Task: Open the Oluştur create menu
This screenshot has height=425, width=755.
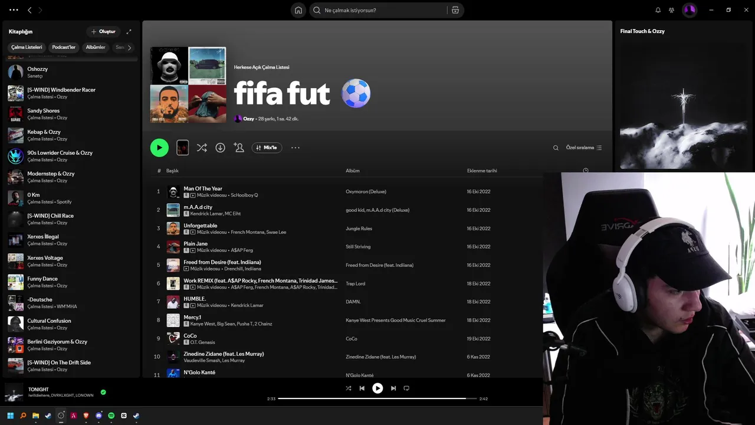Action: click(x=104, y=31)
